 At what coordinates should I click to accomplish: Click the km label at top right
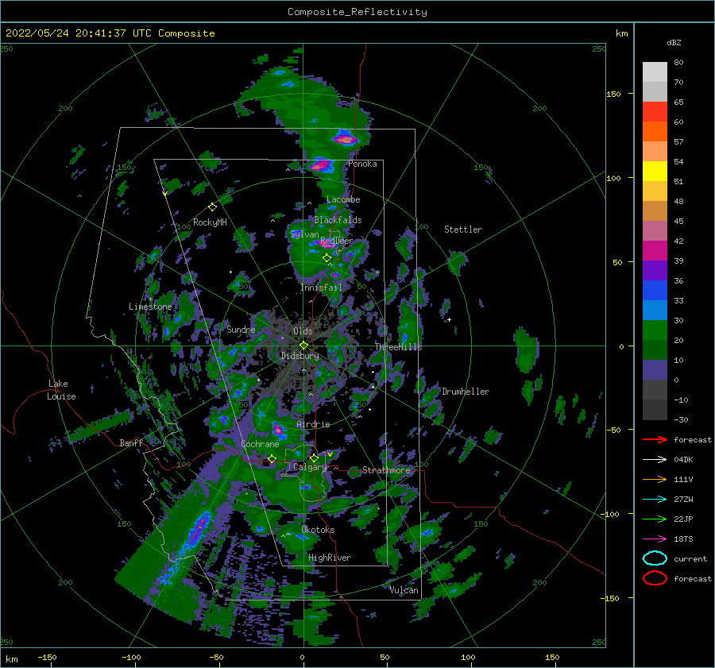621,33
